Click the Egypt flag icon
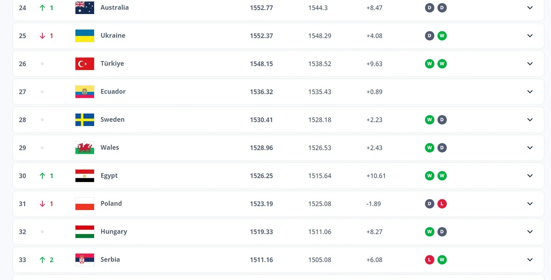Viewport: 551px width, 280px height. [x=85, y=175]
